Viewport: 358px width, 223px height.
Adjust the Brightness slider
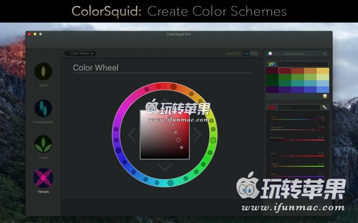(298, 140)
